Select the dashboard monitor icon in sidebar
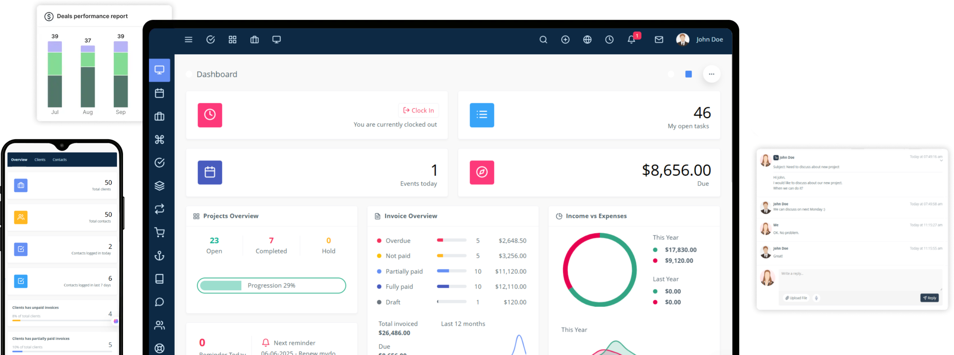 click(x=160, y=70)
